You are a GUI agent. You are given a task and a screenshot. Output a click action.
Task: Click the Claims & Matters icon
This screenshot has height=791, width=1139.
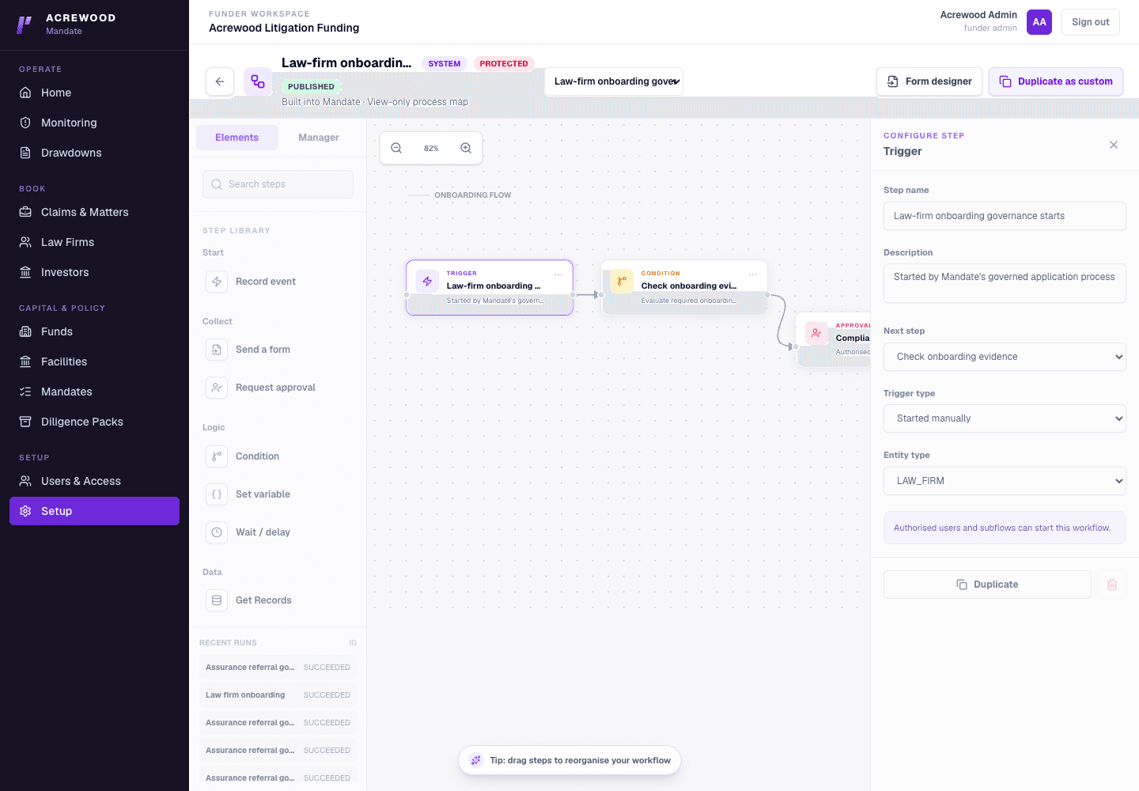click(25, 212)
